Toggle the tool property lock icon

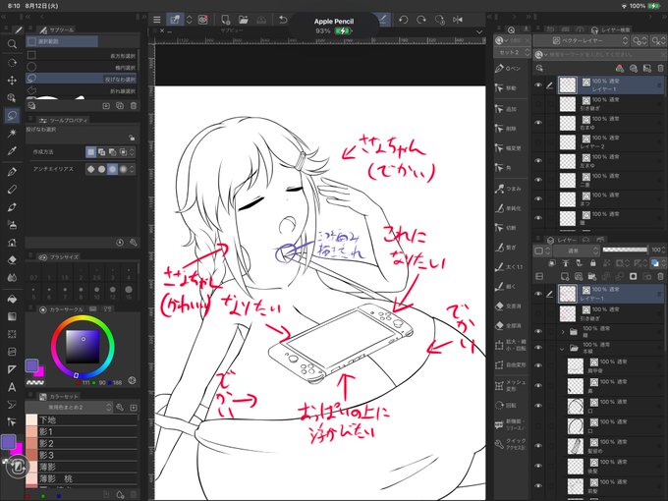(x=132, y=138)
